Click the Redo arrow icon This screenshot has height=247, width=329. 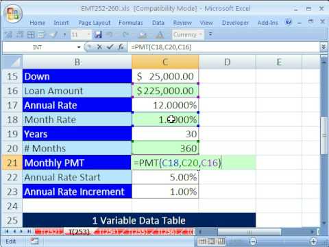[x=125, y=35]
